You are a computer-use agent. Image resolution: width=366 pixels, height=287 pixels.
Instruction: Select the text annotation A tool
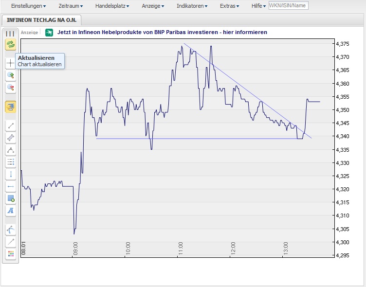[x=11, y=211]
